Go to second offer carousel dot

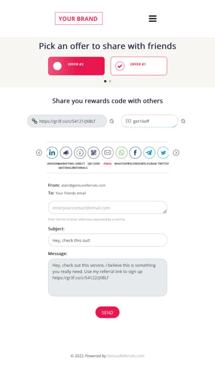110,81
